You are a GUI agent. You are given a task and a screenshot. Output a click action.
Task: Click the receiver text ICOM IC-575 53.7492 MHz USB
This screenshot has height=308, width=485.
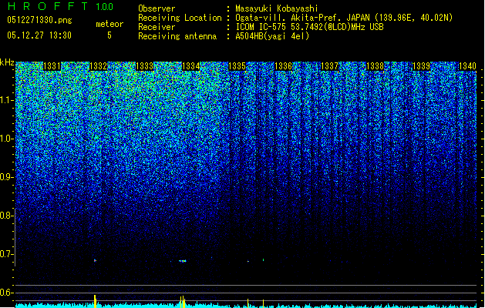pos(309,27)
